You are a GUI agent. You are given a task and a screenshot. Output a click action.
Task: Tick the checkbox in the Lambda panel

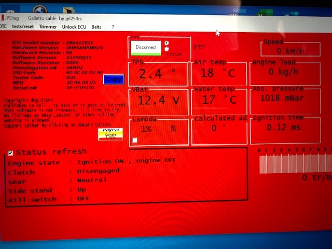point(135,140)
